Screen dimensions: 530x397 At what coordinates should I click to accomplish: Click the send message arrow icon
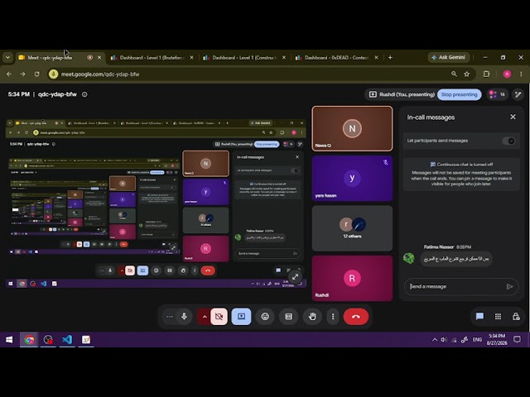tap(509, 287)
